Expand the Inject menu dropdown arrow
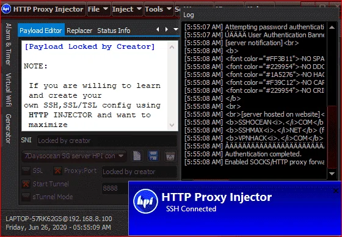The image size is (342, 237). (x=139, y=9)
